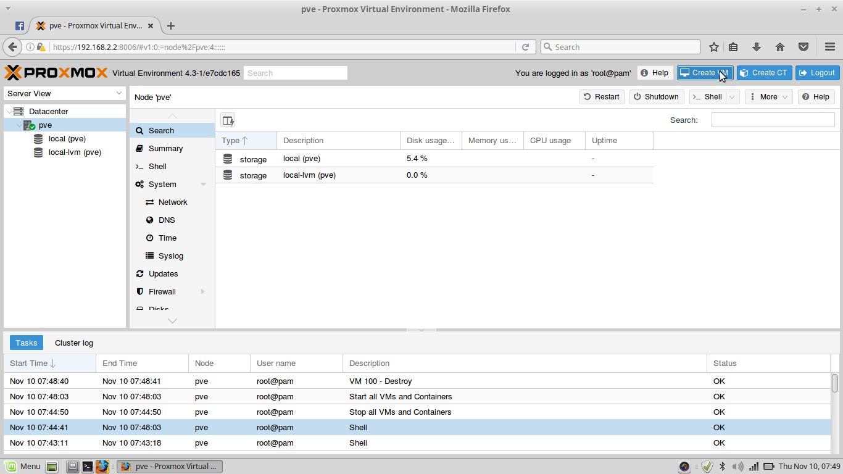Focus the grid Search input field
843x474 pixels.
[x=773, y=120]
